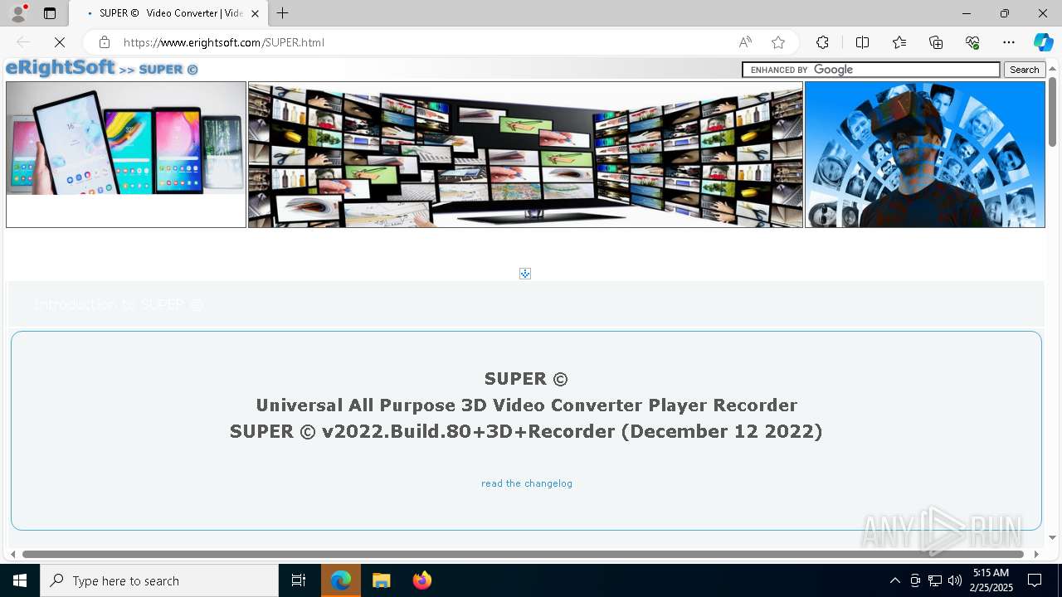Viewport: 1062px width, 597px height.
Task: Click Introduction to SUPER heading
Action: 118,304
